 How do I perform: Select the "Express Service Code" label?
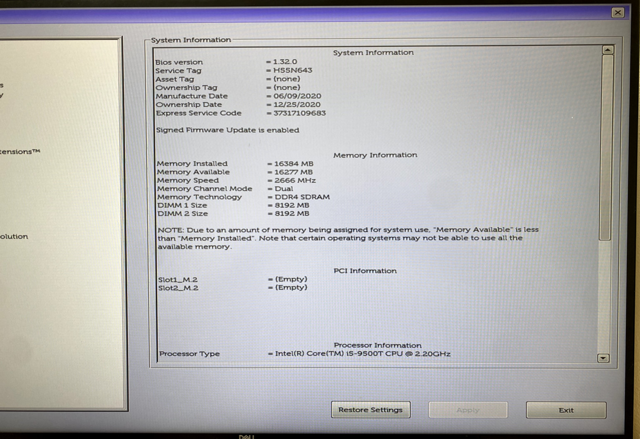199,113
